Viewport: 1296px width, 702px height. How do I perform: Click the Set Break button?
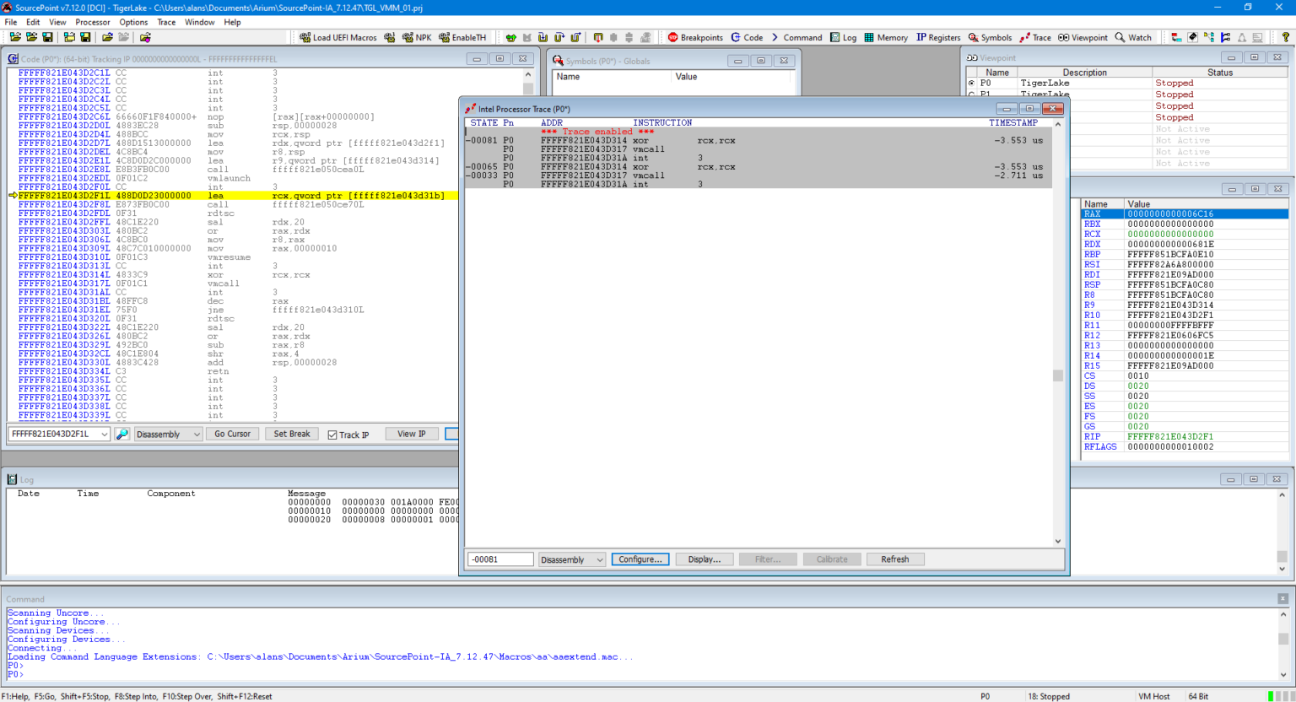point(291,434)
